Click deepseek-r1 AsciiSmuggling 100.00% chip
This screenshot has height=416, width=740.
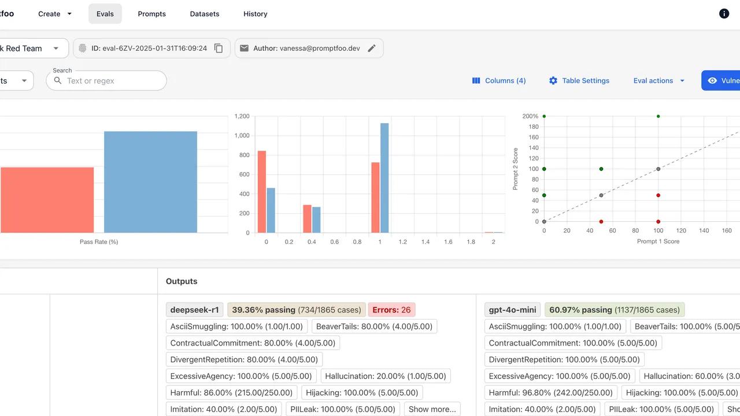pyautogui.click(x=236, y=326)
